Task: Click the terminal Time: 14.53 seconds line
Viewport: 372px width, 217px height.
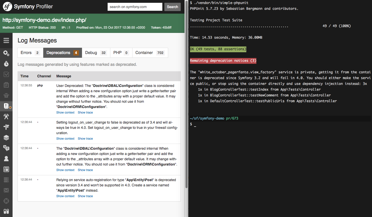Action: (226, 37)
